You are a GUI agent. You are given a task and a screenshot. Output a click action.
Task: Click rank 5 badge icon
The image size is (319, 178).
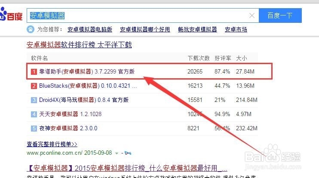(x=34, y=129)
